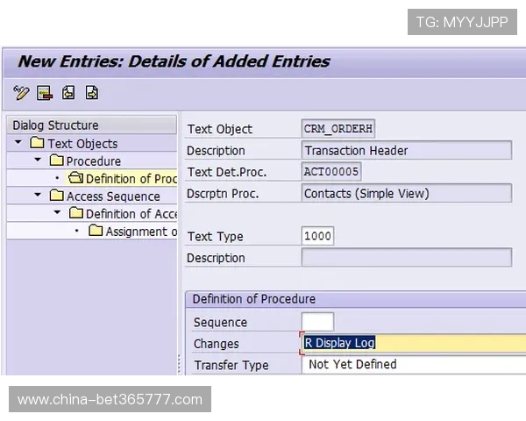Screen dimensions: 526x421
Task: Collapse the Text Objects tree node
Action: coord(18,143)
